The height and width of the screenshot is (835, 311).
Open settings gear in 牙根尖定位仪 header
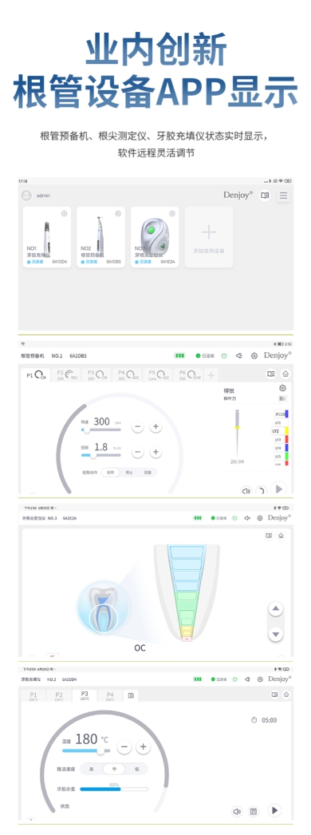[x=260, y=518]
